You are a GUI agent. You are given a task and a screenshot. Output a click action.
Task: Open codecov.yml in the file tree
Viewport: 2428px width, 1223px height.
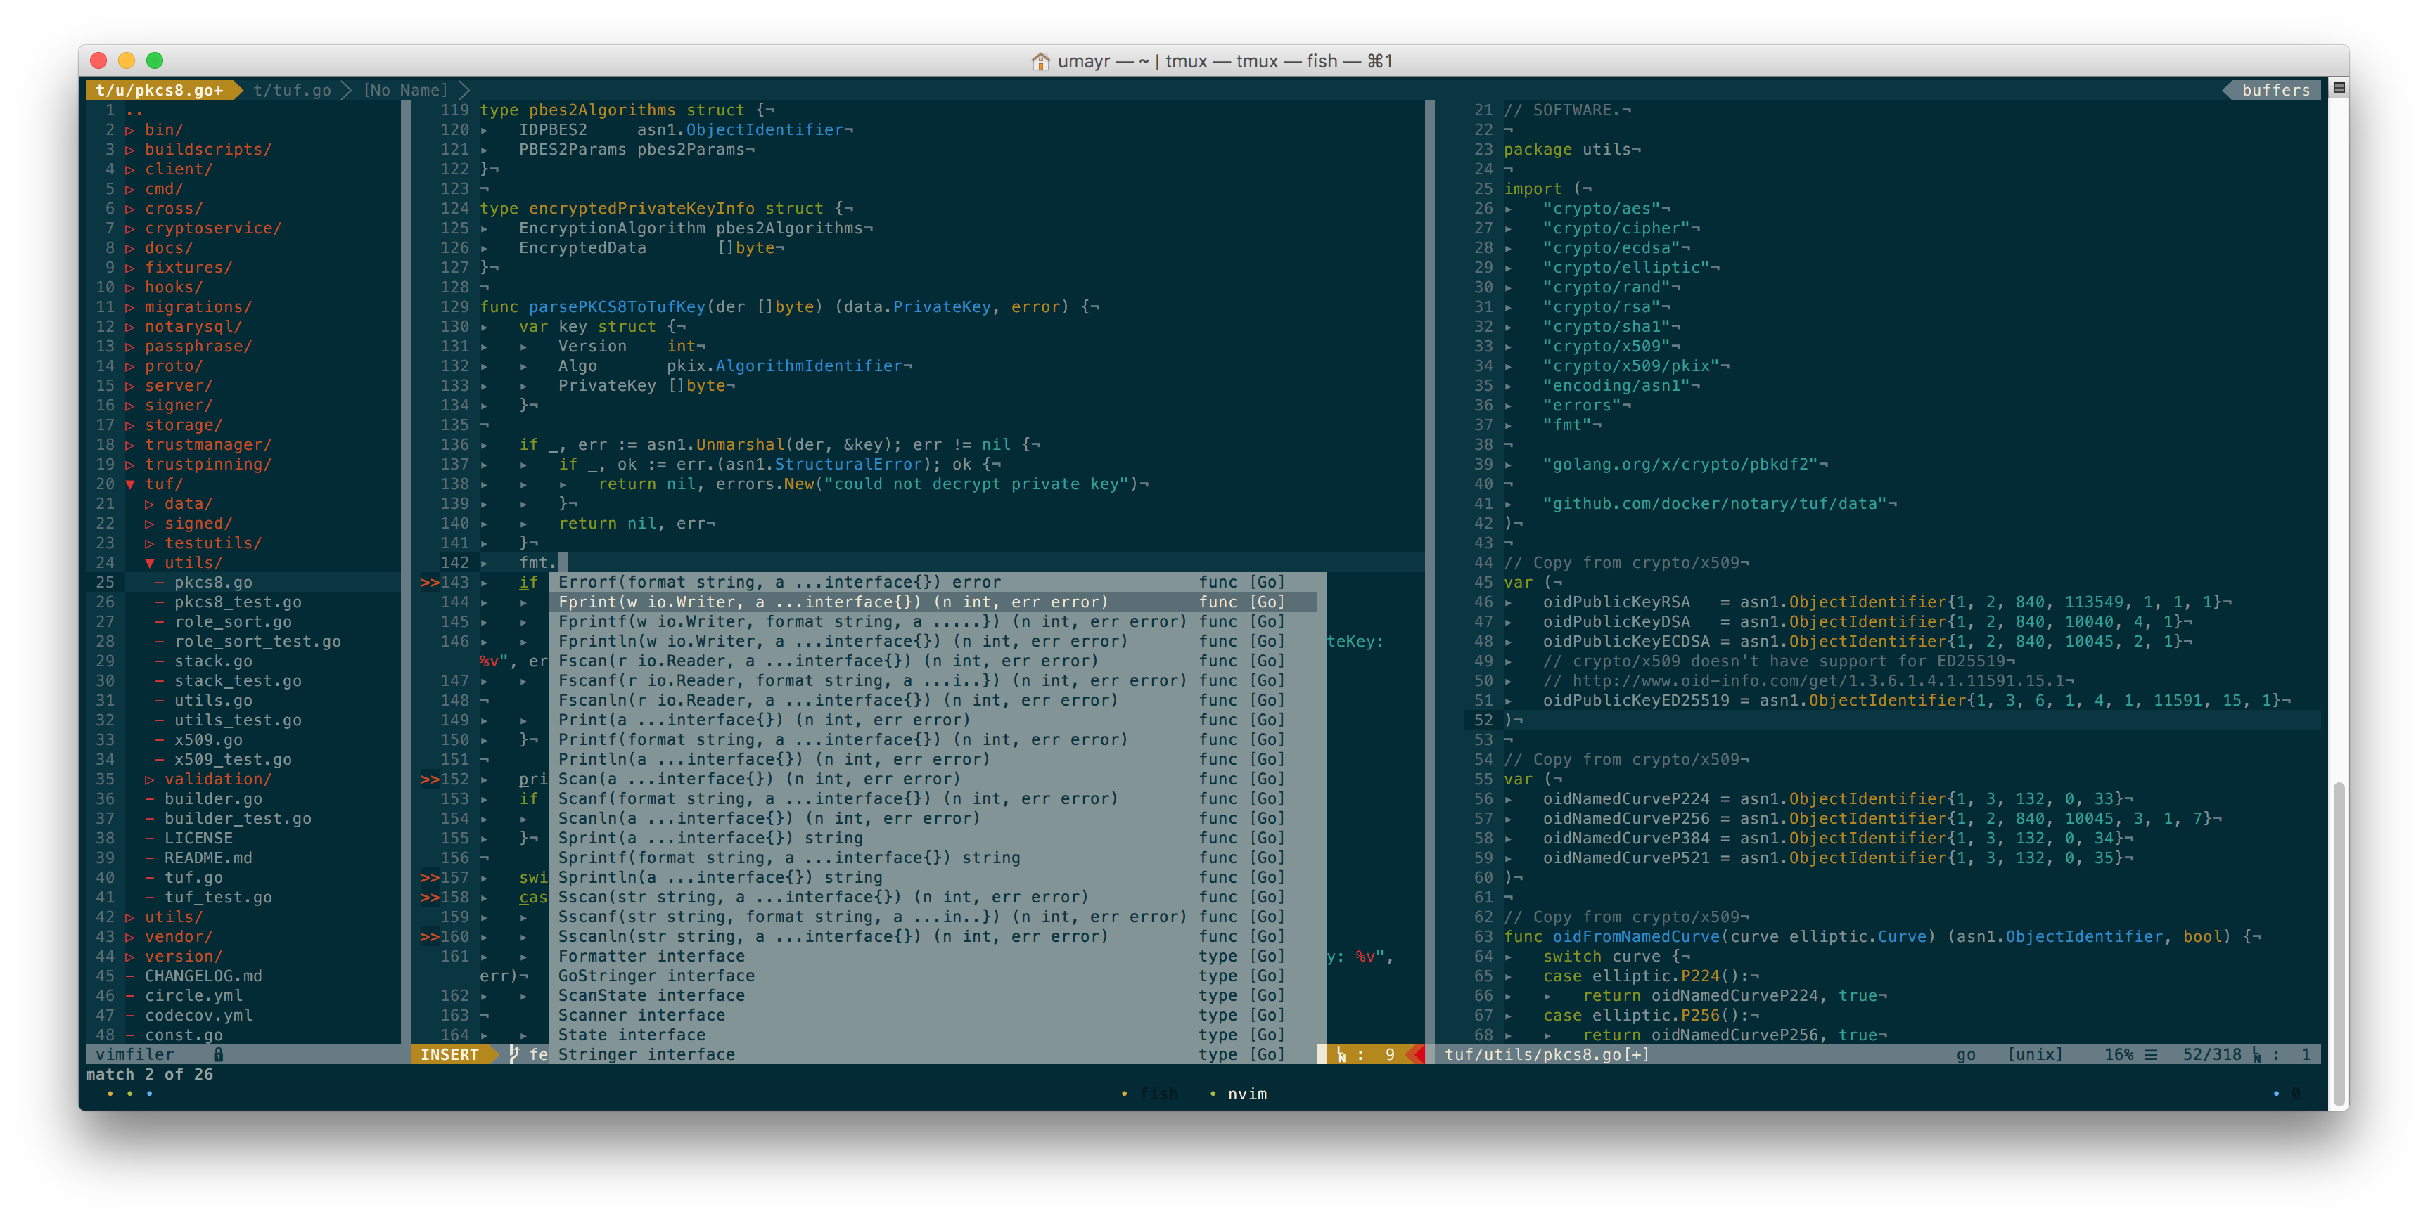point(198,1016)
